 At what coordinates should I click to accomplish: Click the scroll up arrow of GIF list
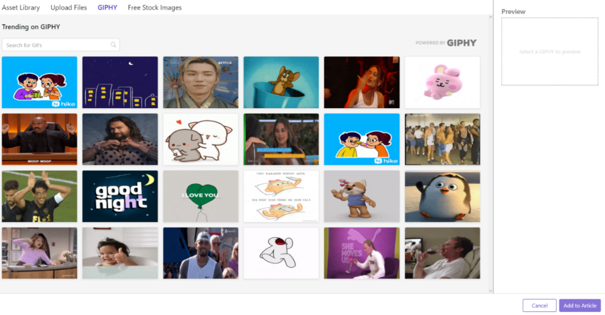click(490, 17)
